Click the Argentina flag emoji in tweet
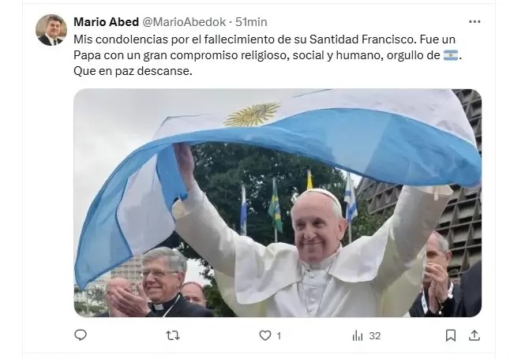The image size is (510, 359). 451,55
